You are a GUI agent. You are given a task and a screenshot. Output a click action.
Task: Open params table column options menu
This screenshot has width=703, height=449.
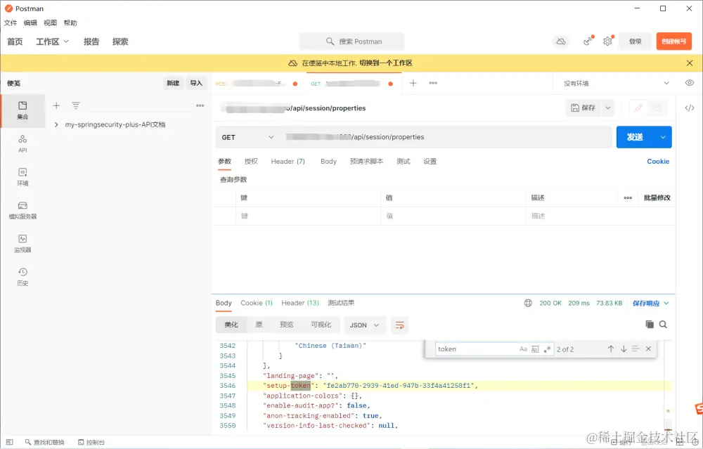(628, 197)
